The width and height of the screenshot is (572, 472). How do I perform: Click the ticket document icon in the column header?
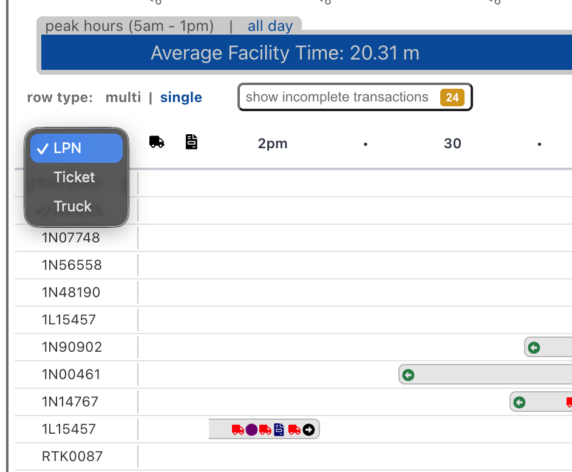[x=191, y=141]
